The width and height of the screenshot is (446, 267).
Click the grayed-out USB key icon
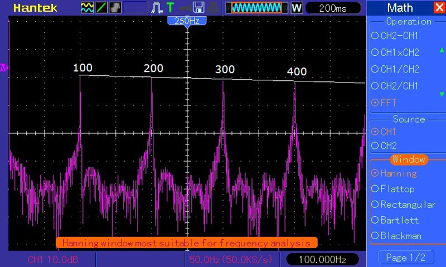click(185, 8)
